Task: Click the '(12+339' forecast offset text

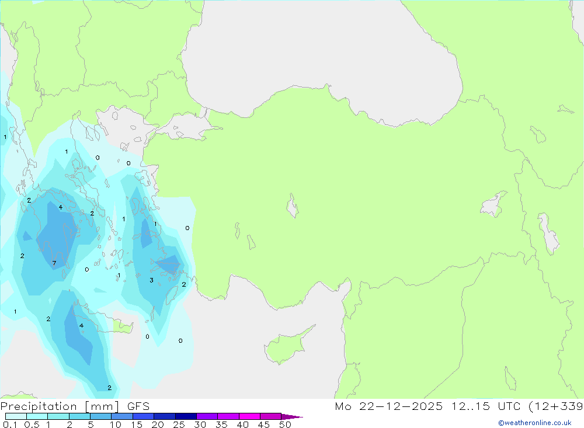Action: (556, 406)
